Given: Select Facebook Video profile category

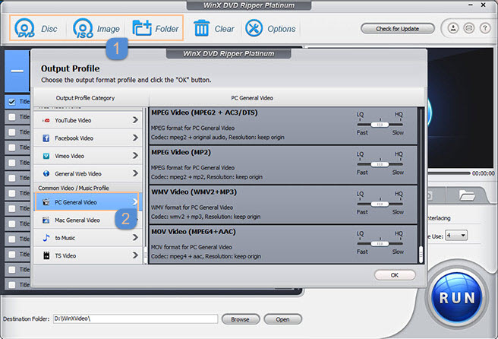Looking at the screenshot, I should coord(88,138).
